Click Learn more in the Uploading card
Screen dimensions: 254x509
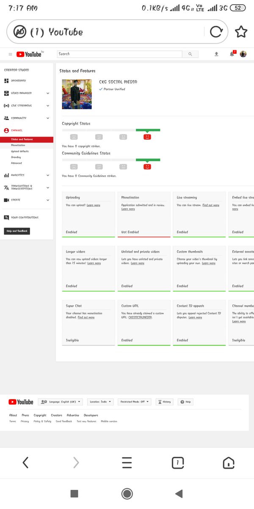click(94, 205)
